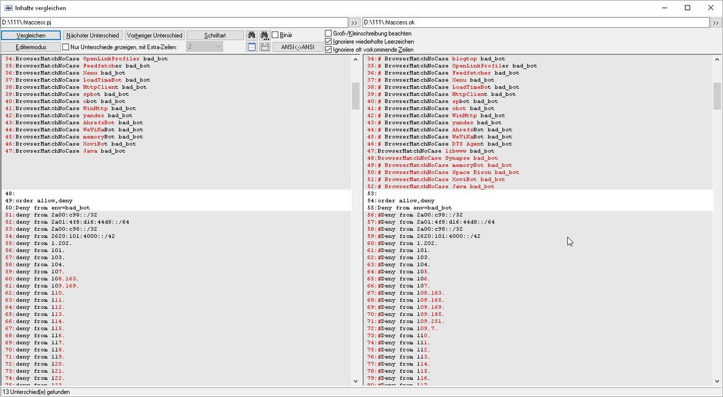723x397 pixels.
Task: Click the save results disk icon
Action: click(264, 47)
